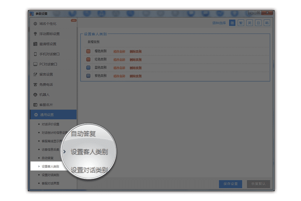Screen dimensions: 301x201
Task: Click the red swatch of 红色类别
Action: tap(88, 59)
